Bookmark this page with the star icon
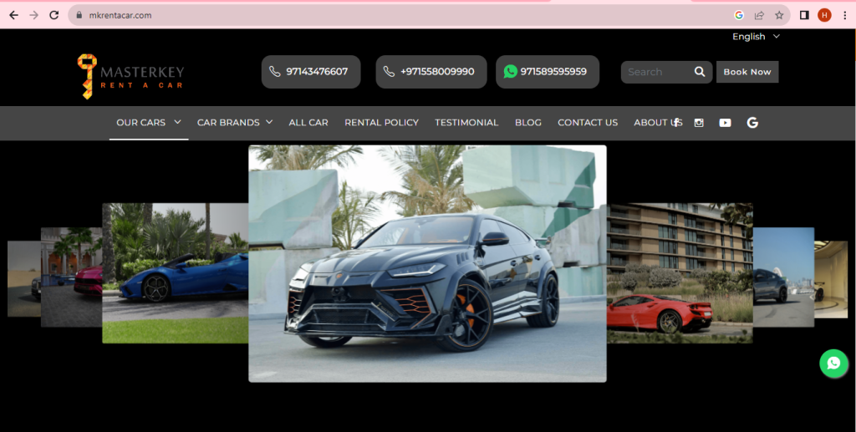This screenshot has height=432, width=856. pyautogui.click(x=779, y=15)
